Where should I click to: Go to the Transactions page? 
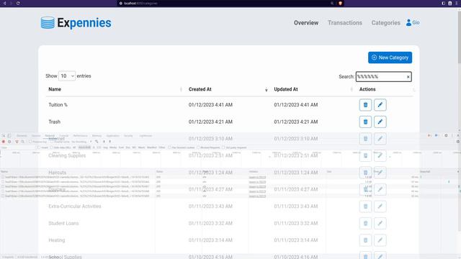345,22
